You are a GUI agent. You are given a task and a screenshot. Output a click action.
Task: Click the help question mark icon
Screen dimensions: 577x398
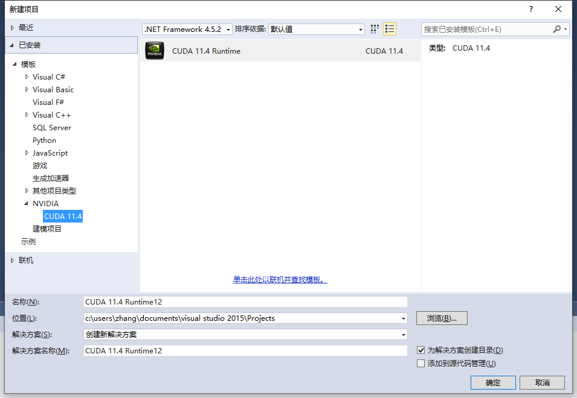(530, 9)
